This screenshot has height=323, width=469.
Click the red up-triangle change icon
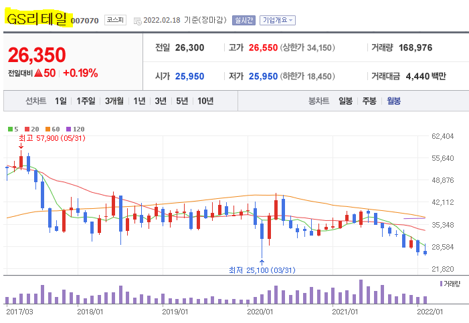pyautogui.click(x=38, y=73)
